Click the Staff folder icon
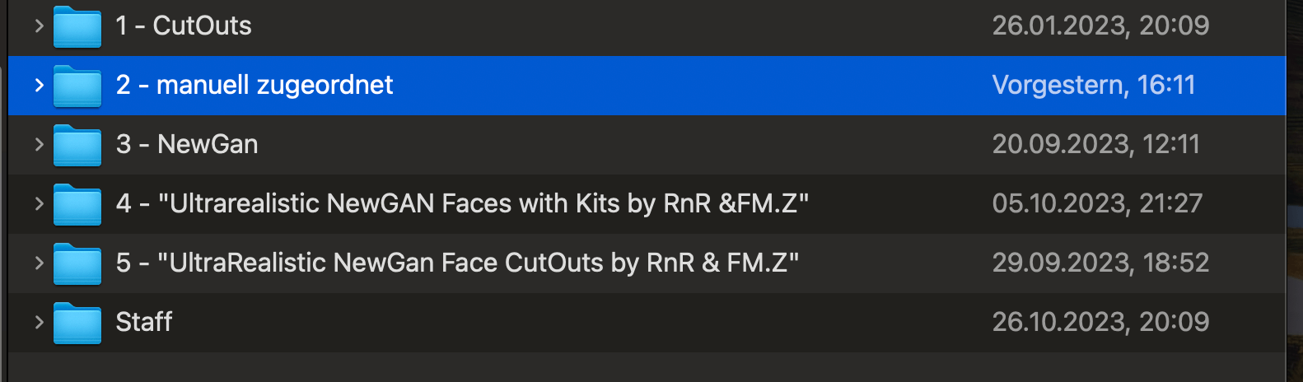Viewport: 1303px width, 382px height. (77, 323)
